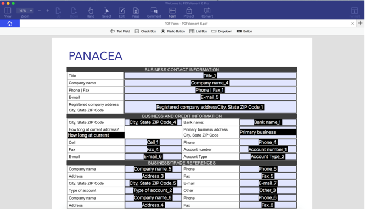Click the E-mail_5 form field
Screen dimensions: 365x209
click(210, 97)
